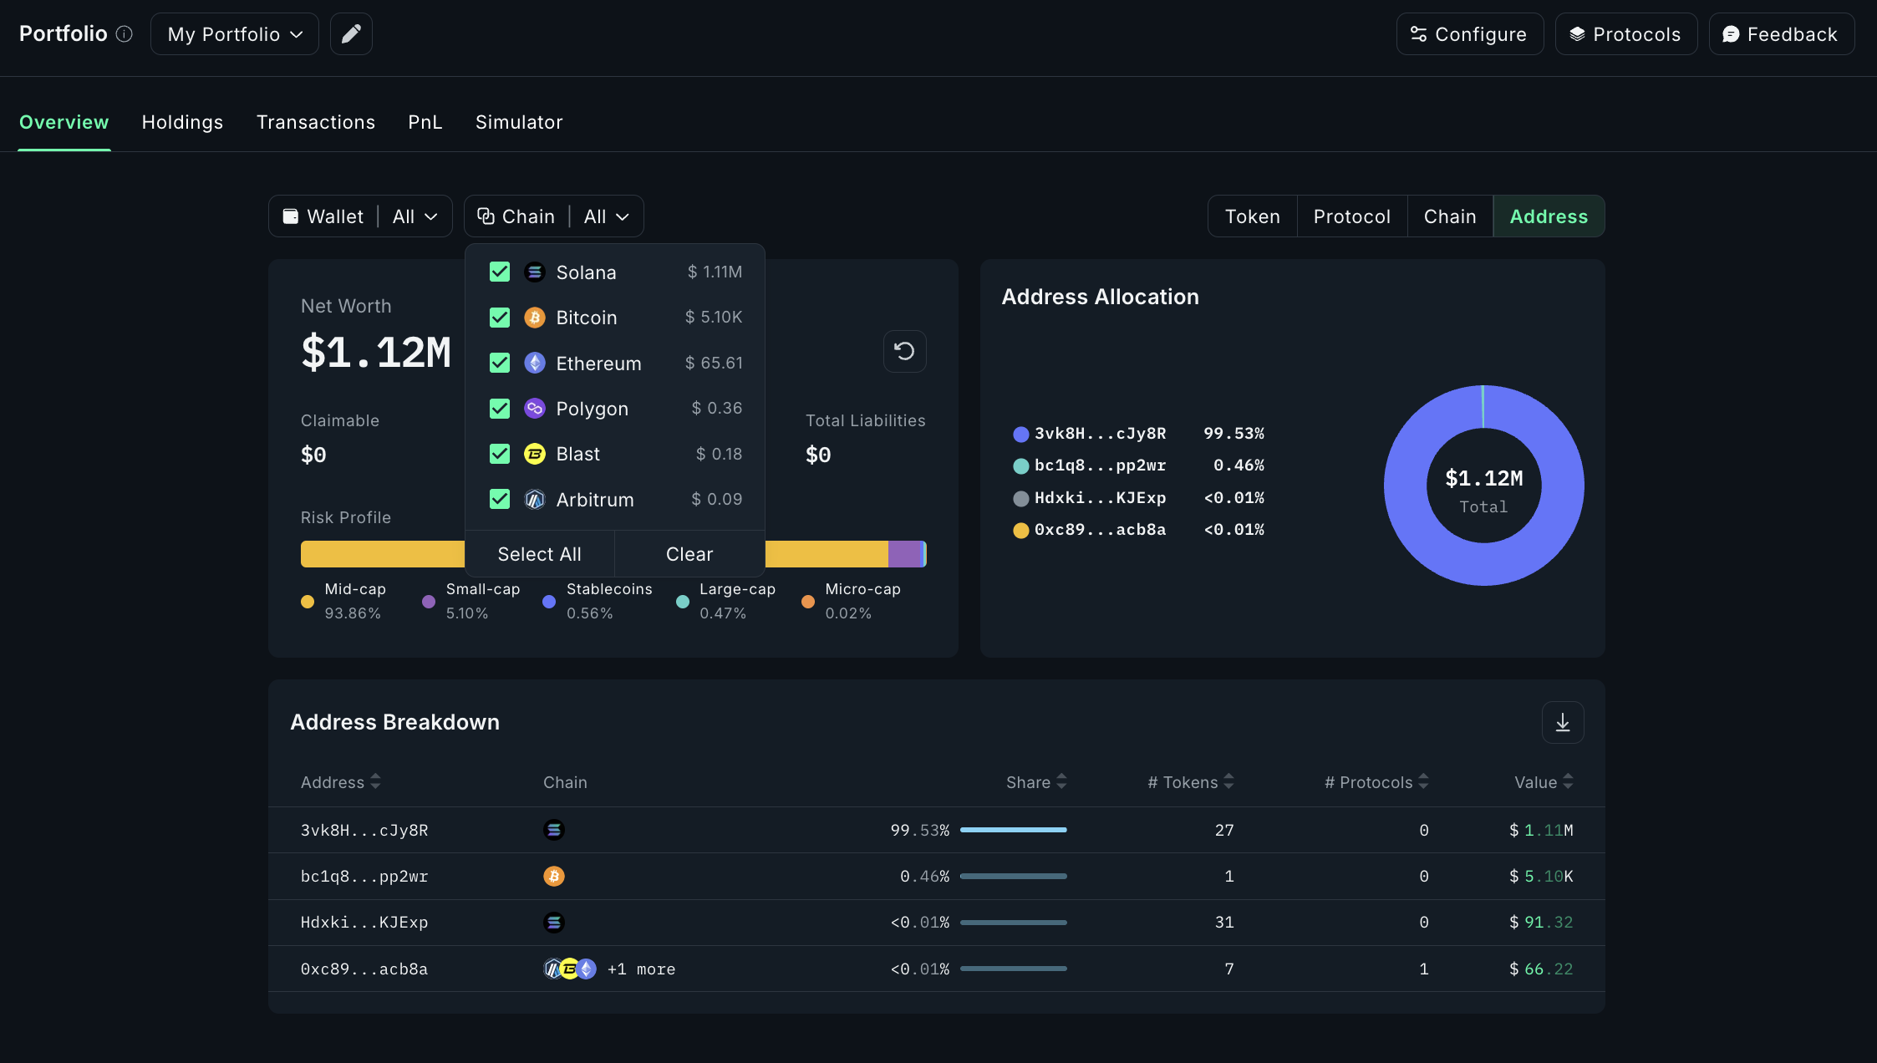Open the My Portfolio selector

(x=235, y=33)
